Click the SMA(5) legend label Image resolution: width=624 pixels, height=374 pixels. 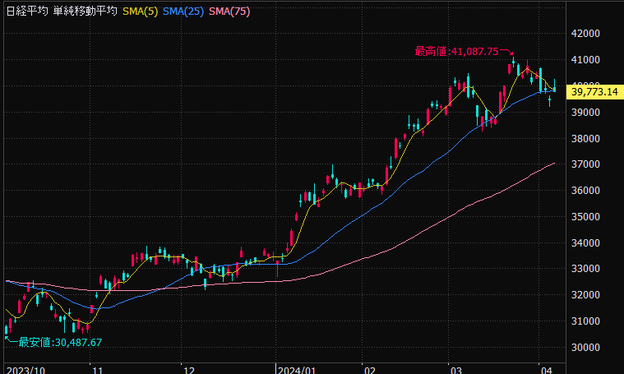140,12
